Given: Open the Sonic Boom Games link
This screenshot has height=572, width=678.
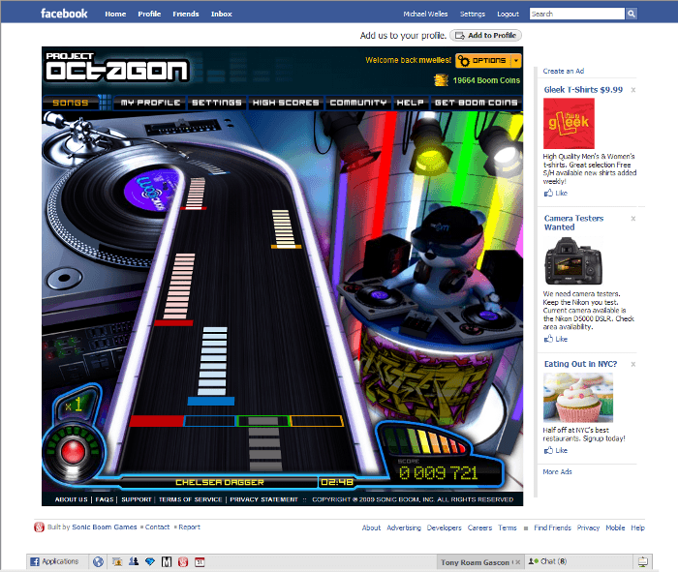Looking at the screenshot, I should click(x=105, y=527).
